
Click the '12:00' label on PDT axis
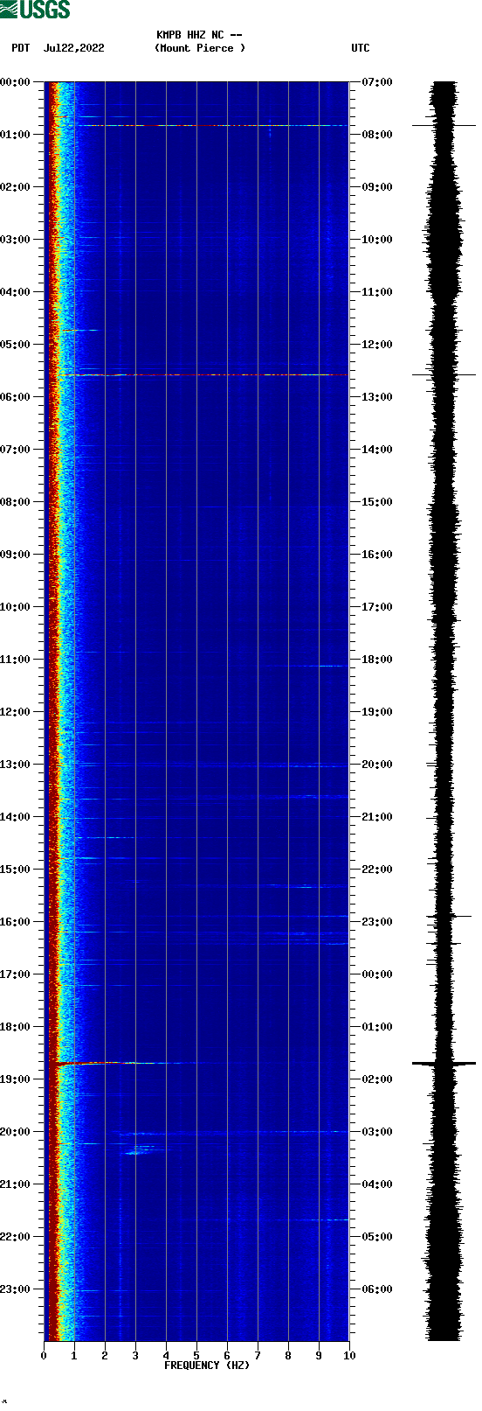tap(16, 712)
